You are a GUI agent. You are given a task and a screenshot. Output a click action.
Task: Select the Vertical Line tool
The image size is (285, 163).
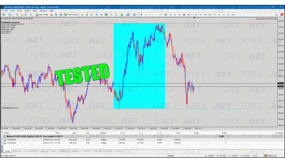[152, 15]
